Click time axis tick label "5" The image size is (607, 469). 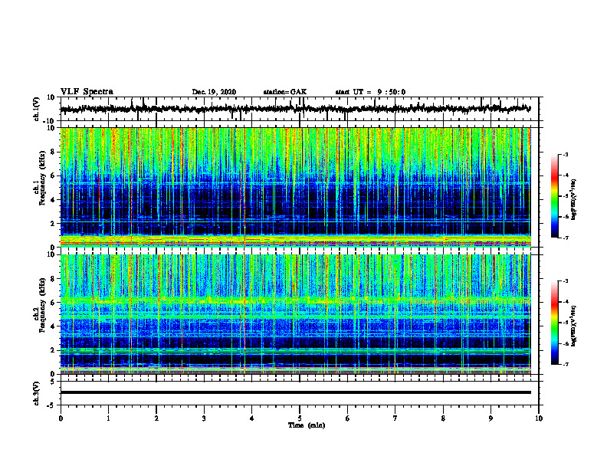pos(300,418)
